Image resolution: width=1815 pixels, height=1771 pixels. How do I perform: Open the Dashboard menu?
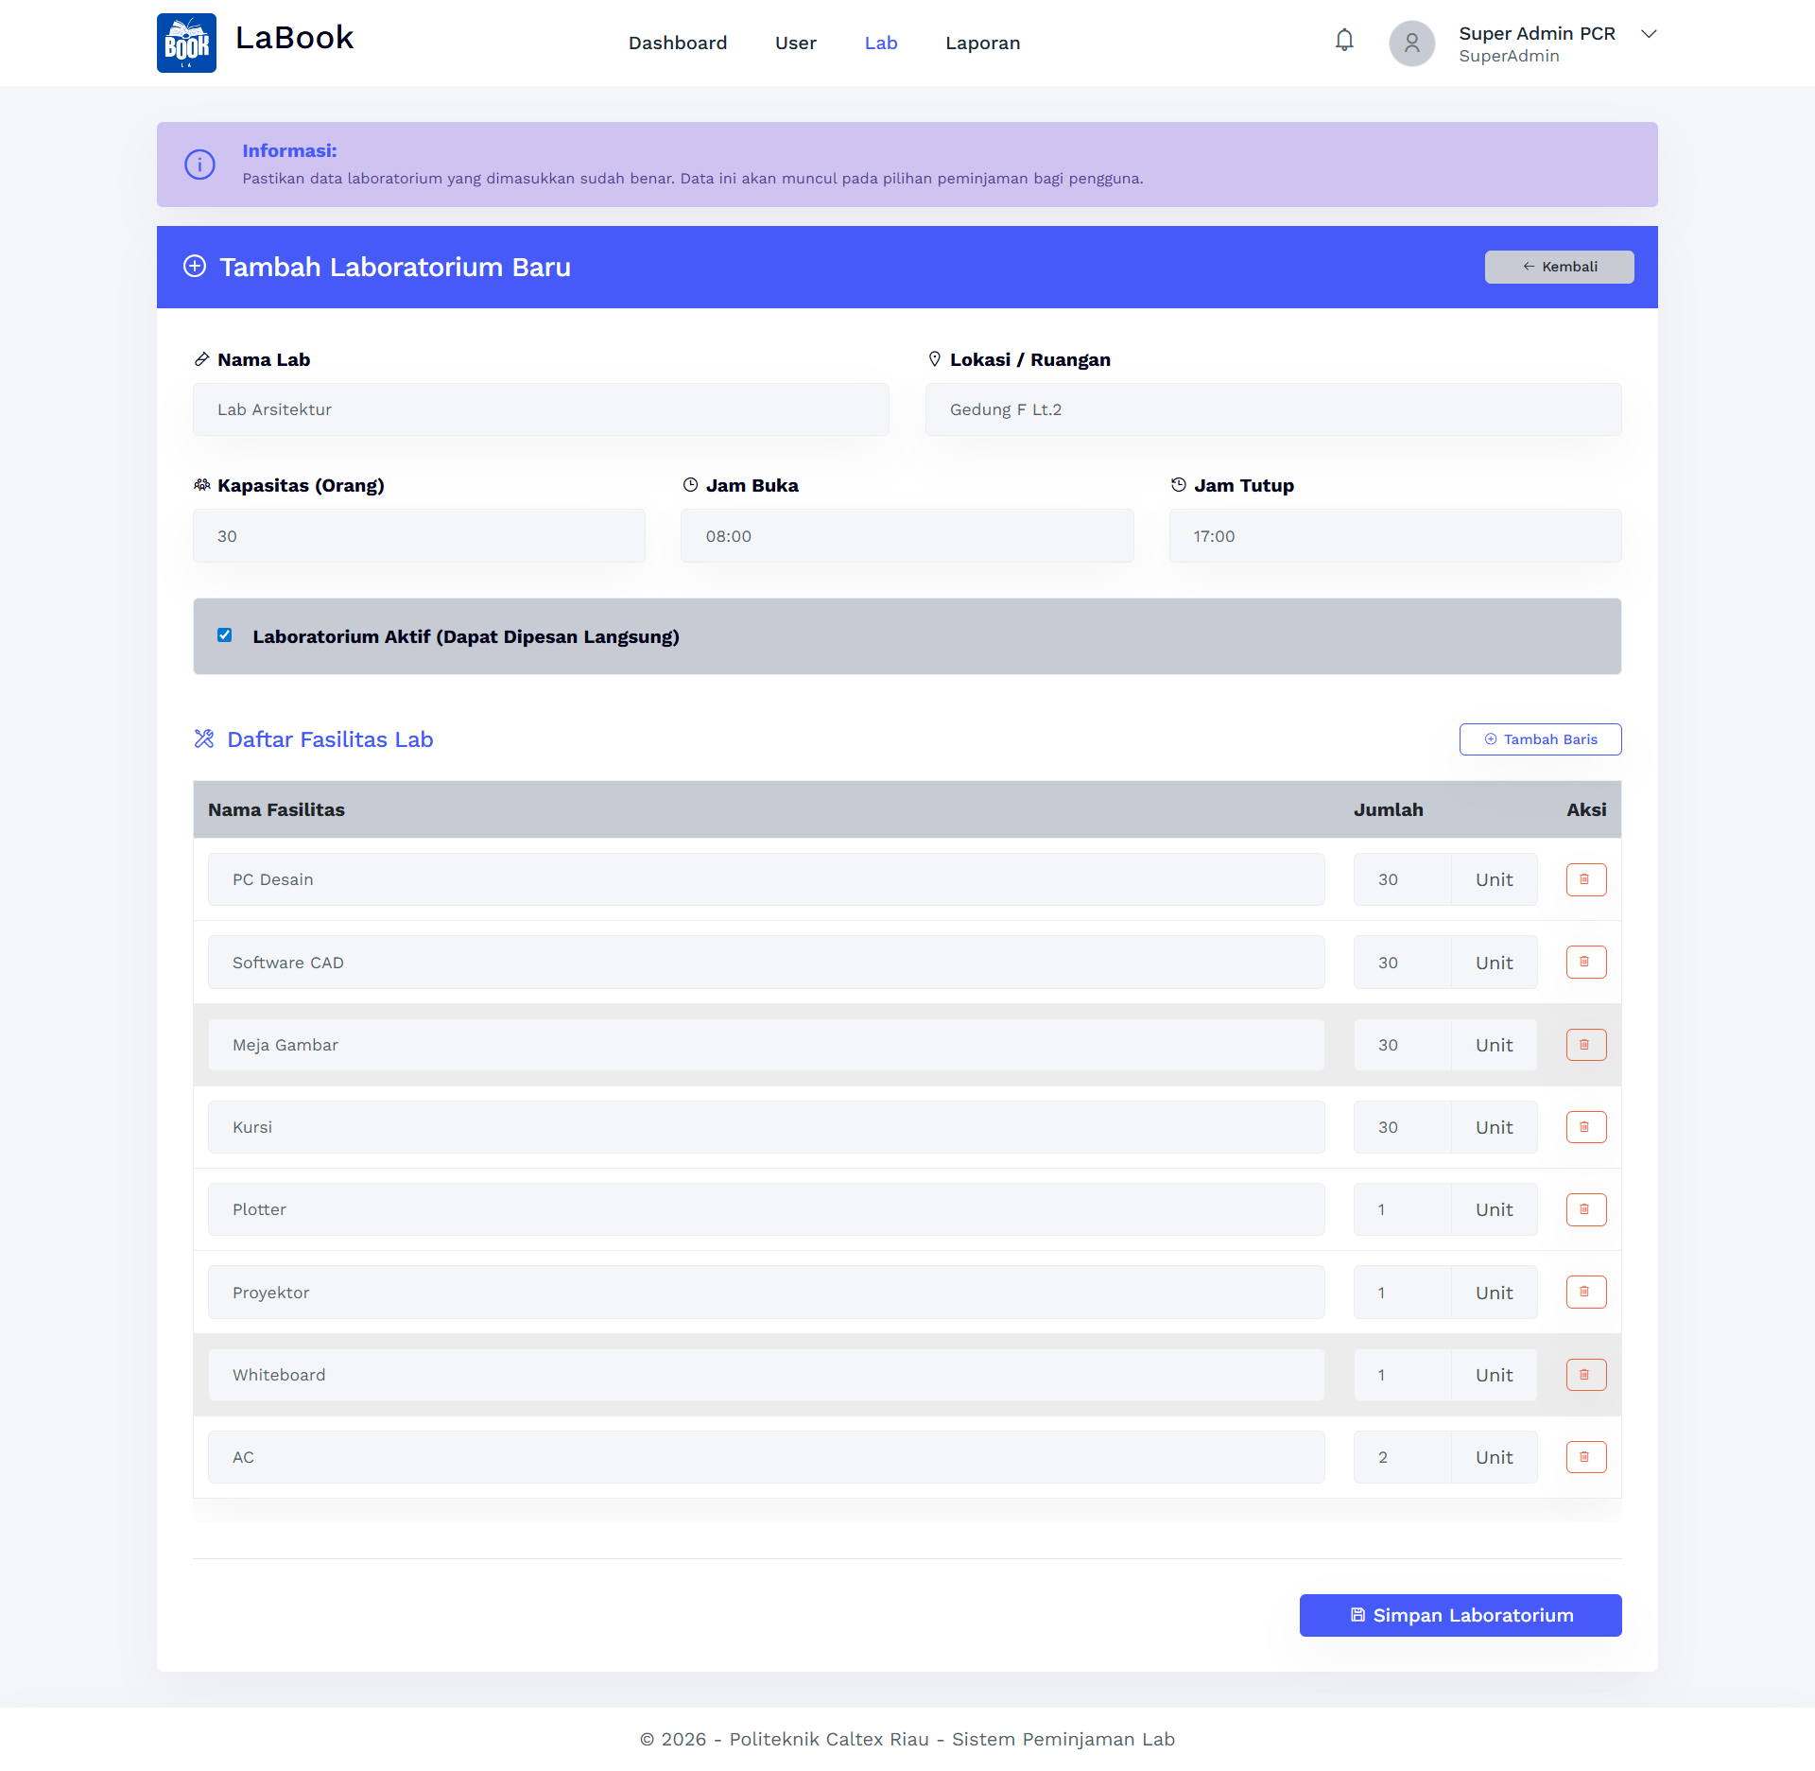[x=678, y=43]
